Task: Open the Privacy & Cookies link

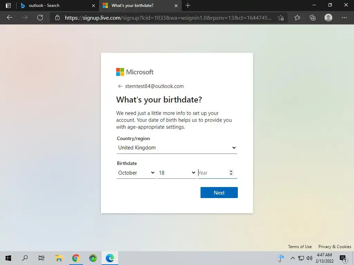Action: coord(335,247)
